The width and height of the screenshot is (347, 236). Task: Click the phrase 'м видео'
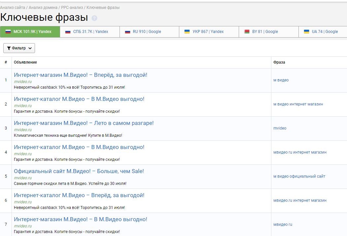tap(281, 80)
